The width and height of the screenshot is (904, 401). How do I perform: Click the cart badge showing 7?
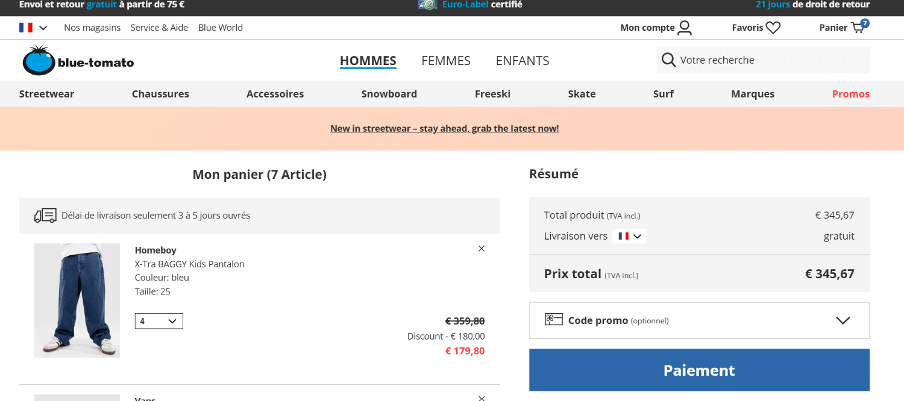coord(865,23)
